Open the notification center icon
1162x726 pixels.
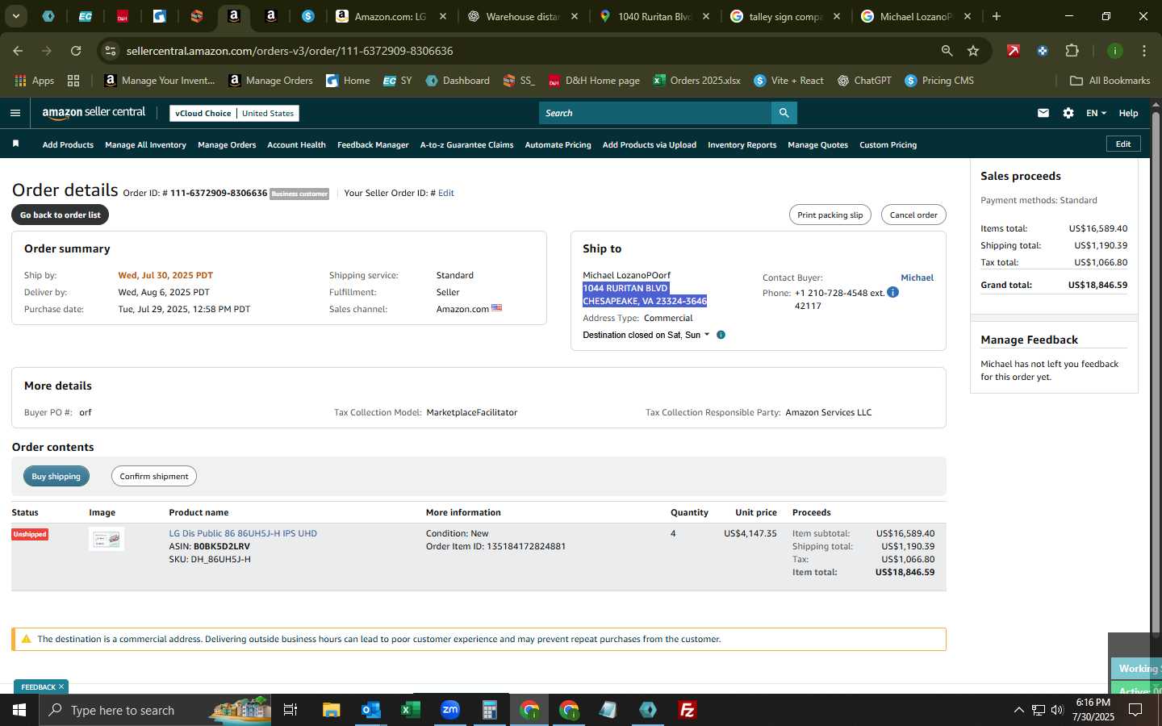point(1135,710)
